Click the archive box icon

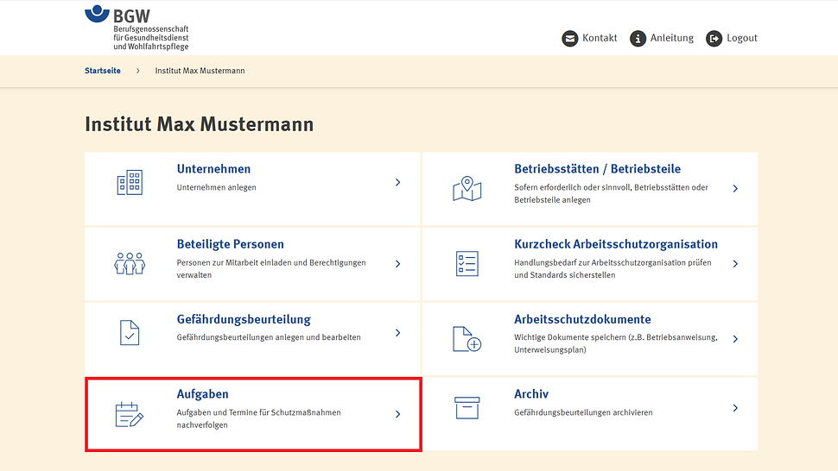tap(467, 408)
